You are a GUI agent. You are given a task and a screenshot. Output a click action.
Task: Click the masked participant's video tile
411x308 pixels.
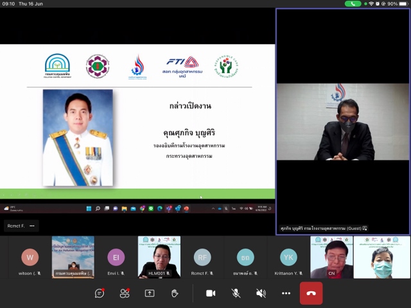[x=381, y=257]
